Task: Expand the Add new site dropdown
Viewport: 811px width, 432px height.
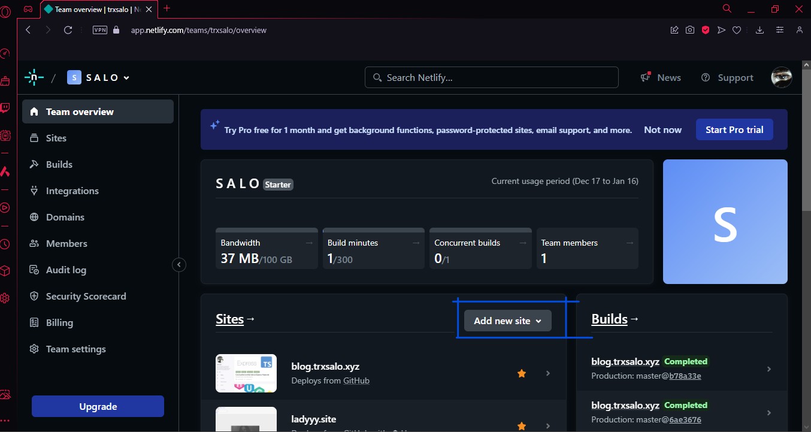Action: tap(508, 321)
